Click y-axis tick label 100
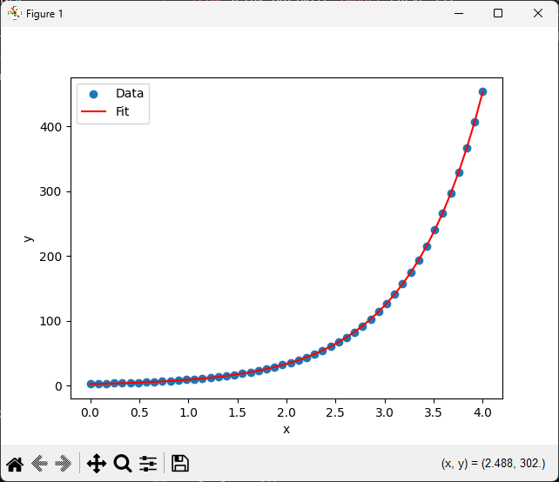 tap(51, 321)
